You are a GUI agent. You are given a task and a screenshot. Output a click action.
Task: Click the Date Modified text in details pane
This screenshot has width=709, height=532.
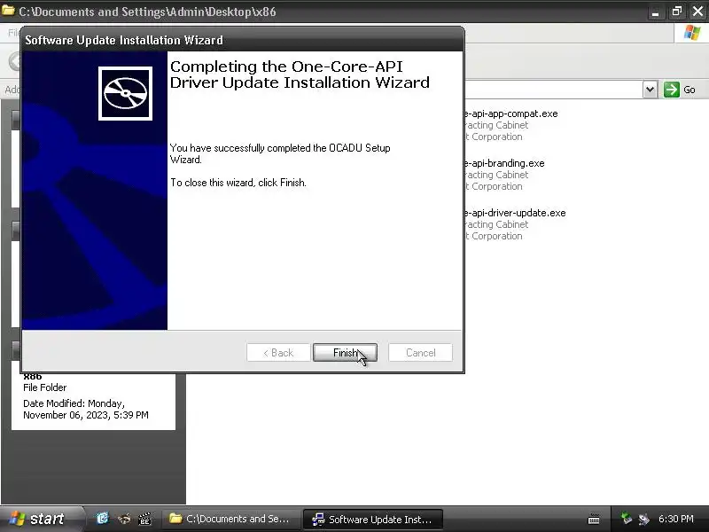[x=86, y=409]
